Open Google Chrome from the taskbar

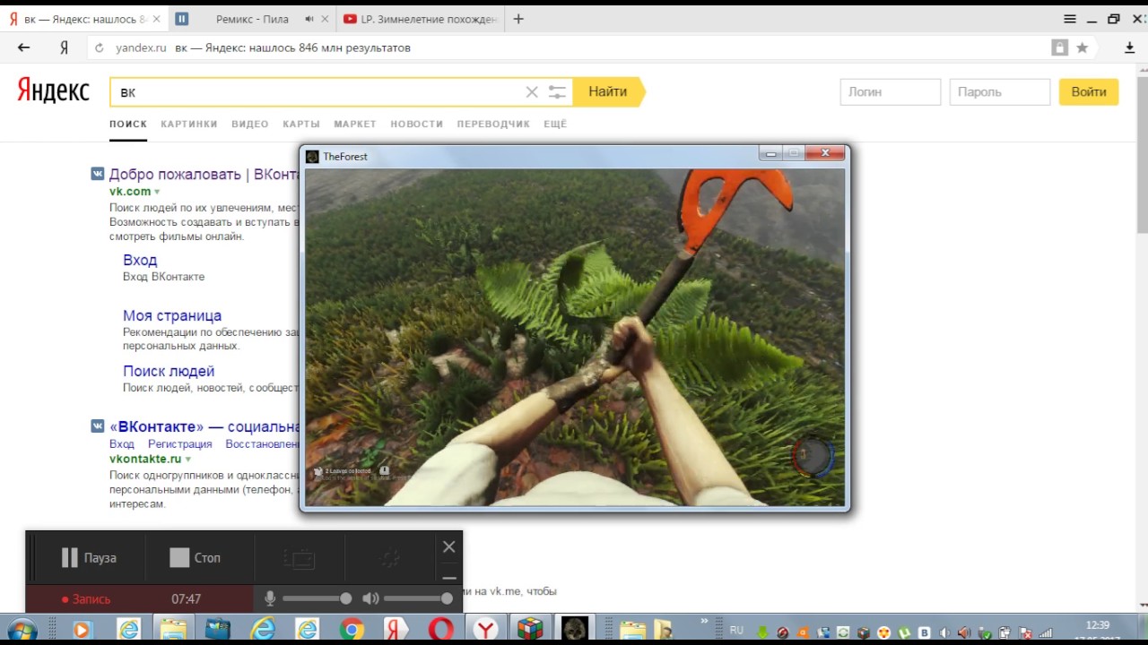[x=352, y=630]
